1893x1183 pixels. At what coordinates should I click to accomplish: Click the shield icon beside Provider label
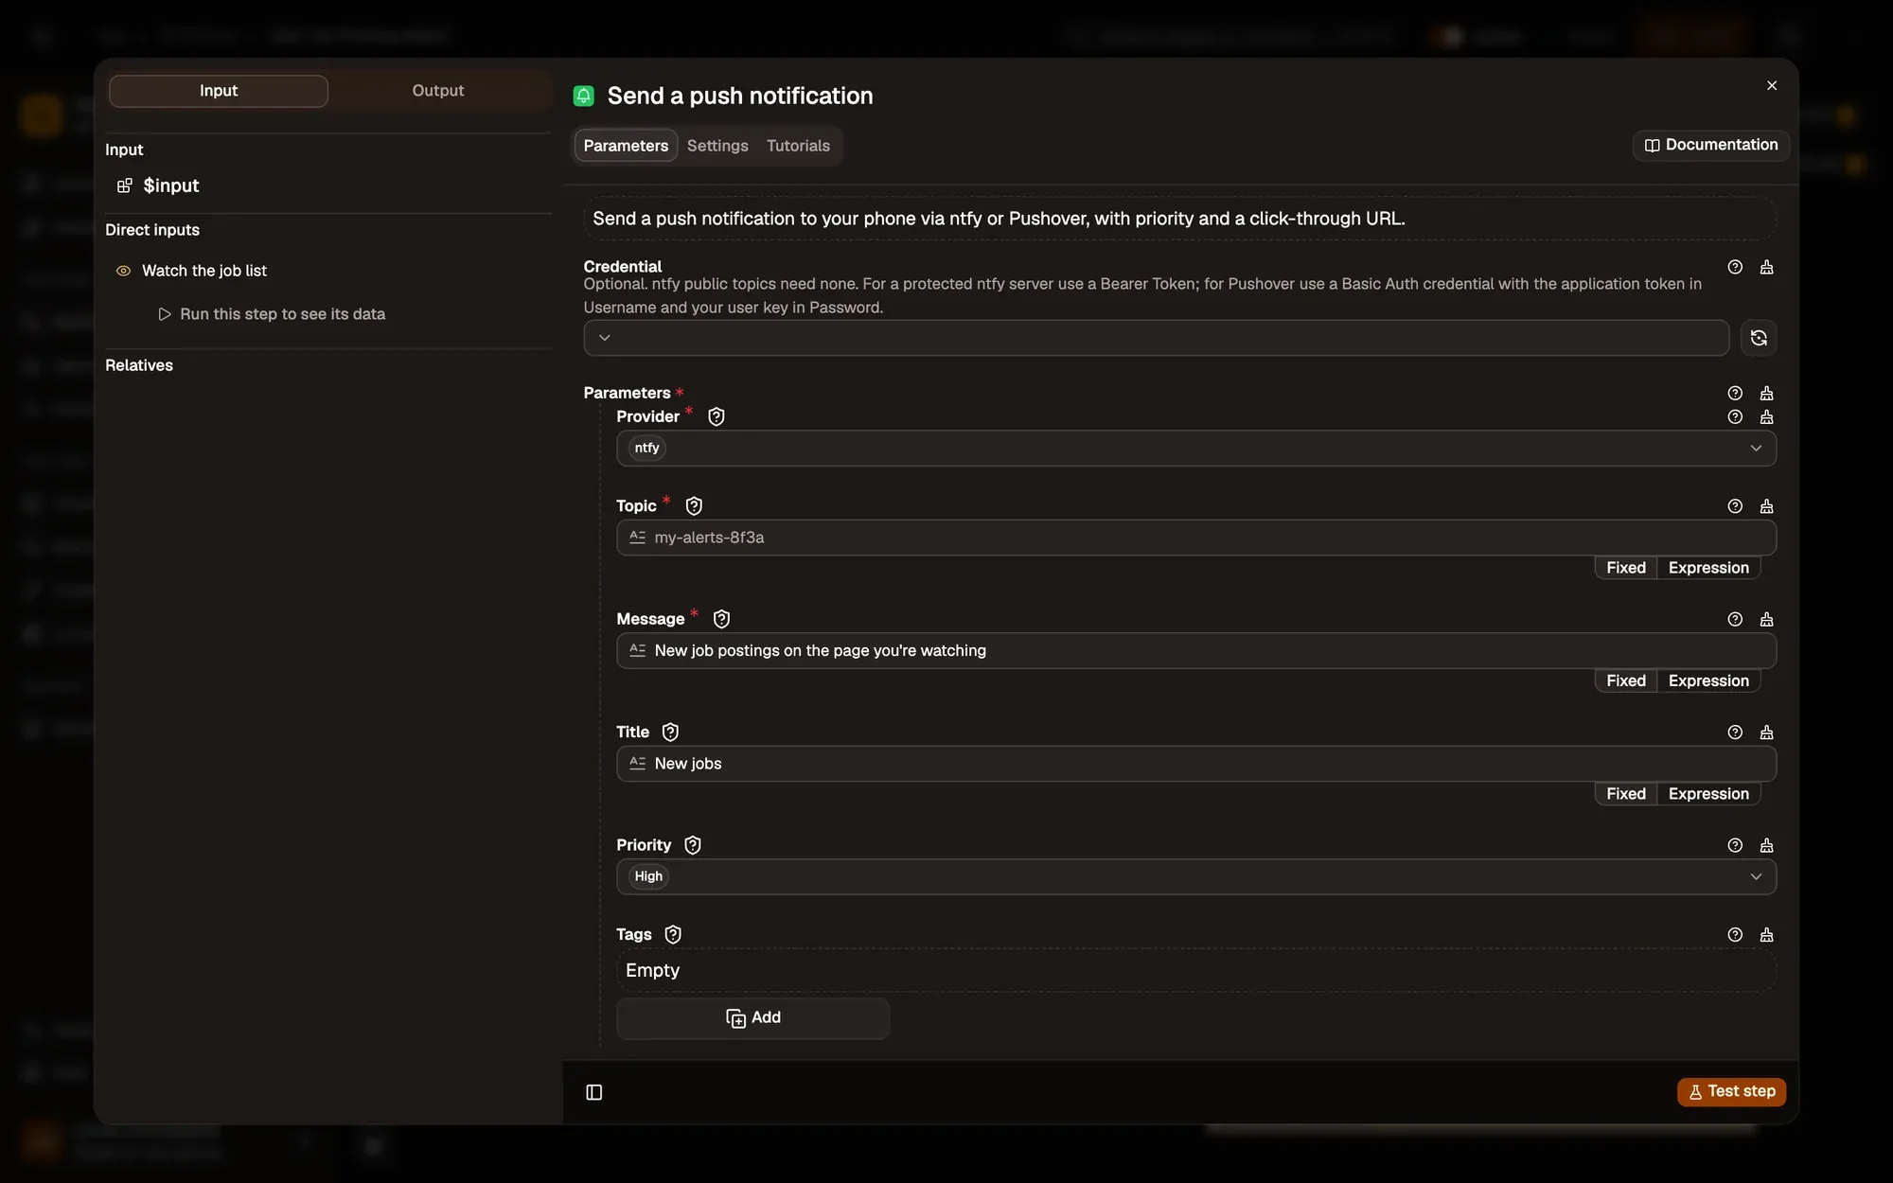coord(717,416)
